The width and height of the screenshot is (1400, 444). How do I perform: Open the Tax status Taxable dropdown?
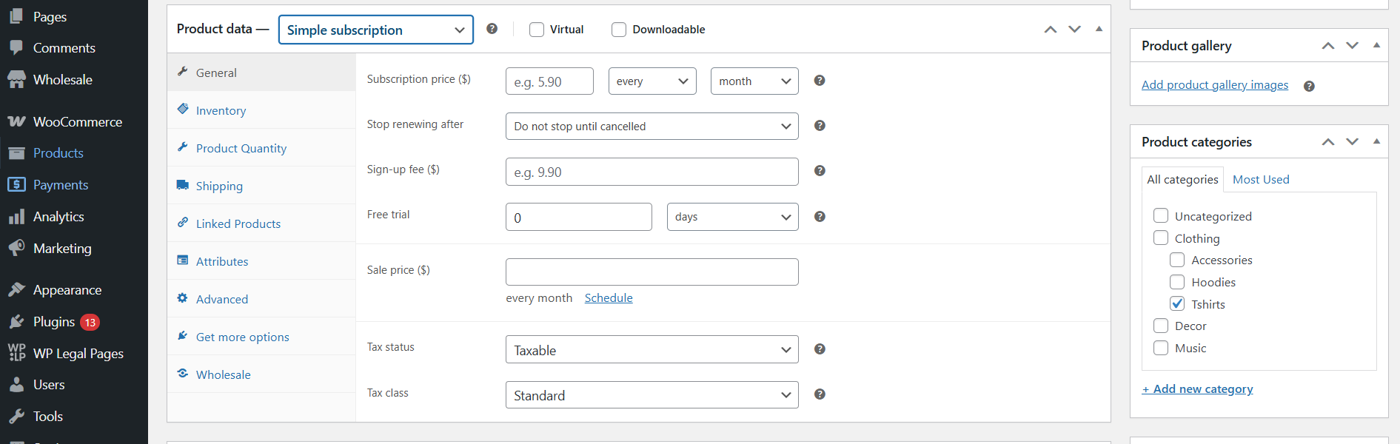point(652,349)
